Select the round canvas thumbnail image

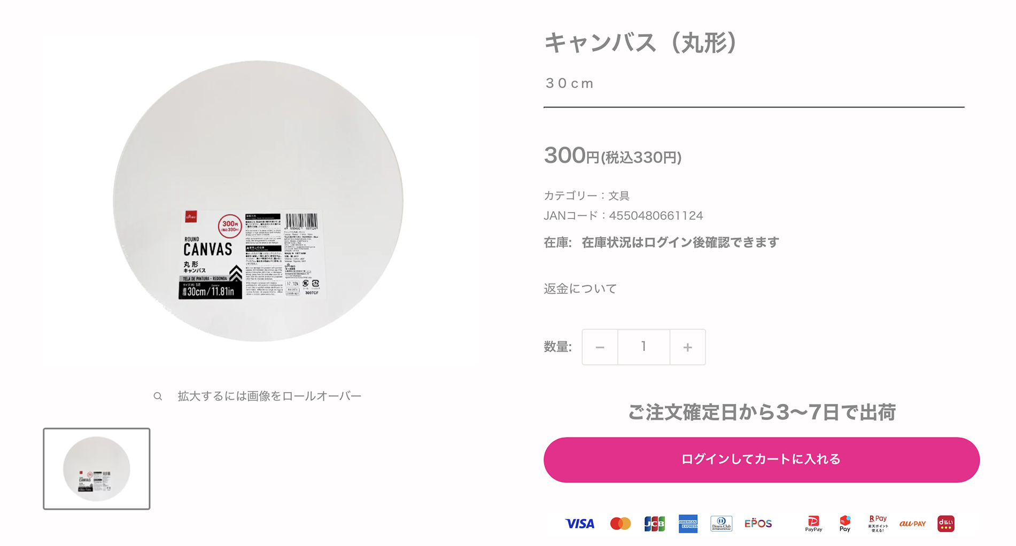tap(97, 469)
